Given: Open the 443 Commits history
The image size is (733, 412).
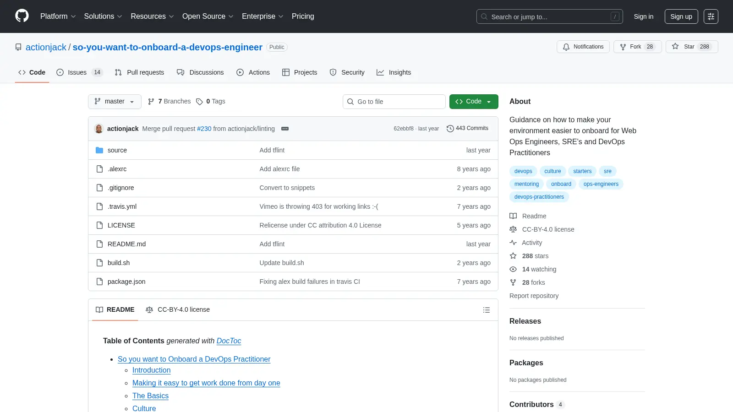Looking at the screenshot, I should click(x=467, y=128).
